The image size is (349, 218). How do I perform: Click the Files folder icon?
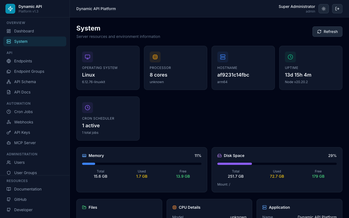coord(84,207)
